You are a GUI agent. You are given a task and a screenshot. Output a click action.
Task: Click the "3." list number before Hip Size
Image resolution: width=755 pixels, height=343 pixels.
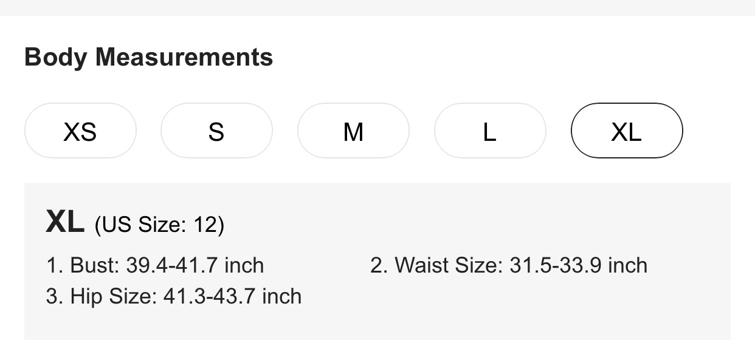(54, 296)
